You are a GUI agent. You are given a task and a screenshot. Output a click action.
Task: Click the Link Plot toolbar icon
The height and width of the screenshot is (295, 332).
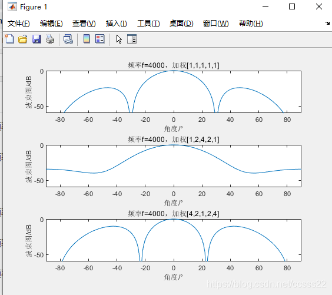click(x=68, y=39)
